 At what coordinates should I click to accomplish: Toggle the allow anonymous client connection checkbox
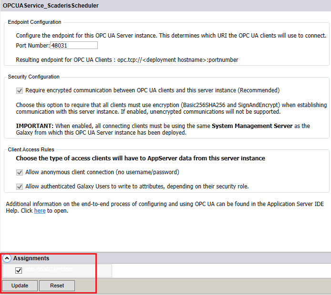coord(20,172)
